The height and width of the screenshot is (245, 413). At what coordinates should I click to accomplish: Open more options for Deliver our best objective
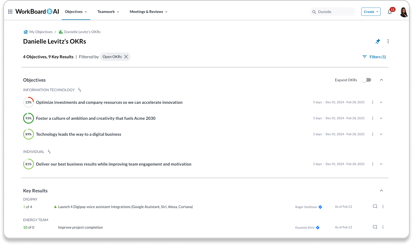[373, 164]
